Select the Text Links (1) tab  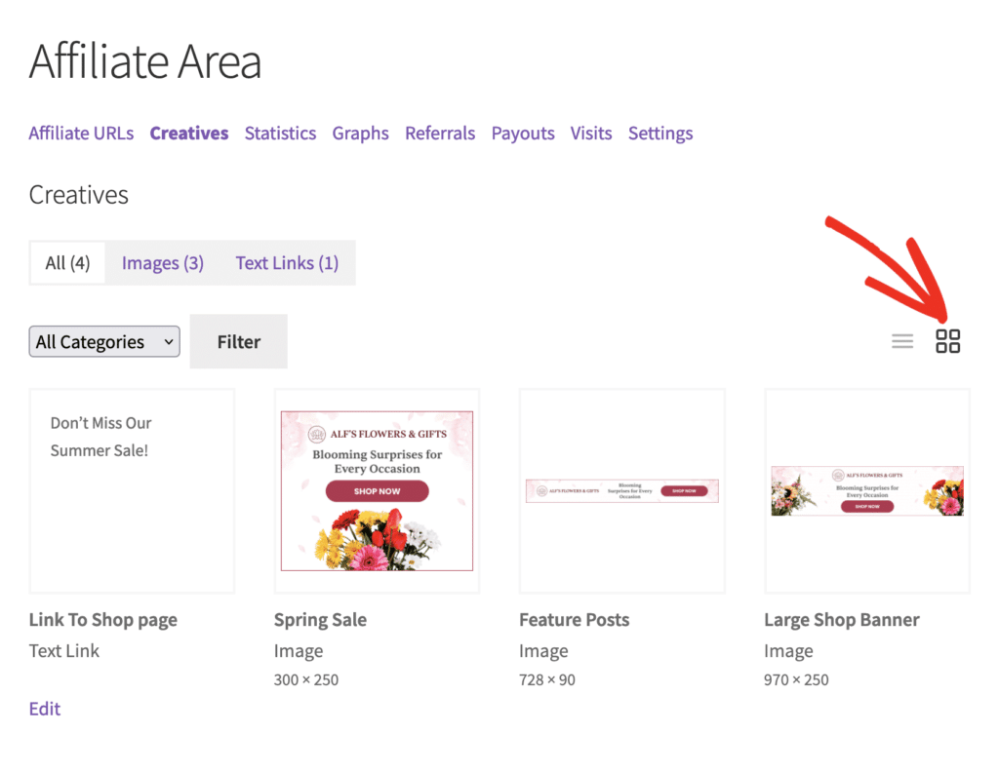point(287,263)
